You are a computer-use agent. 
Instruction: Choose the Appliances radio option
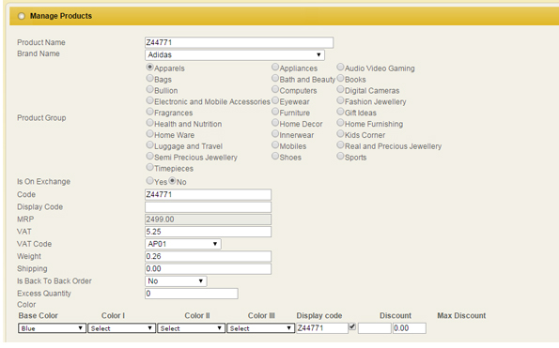tap(275, 67)
